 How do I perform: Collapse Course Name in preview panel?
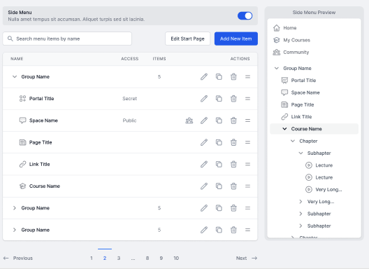[x=284, y=129]
